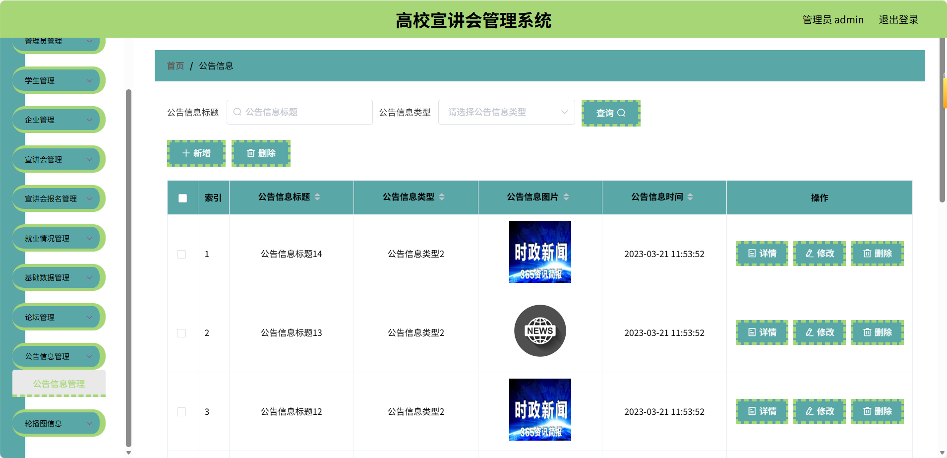This screenshot has height=458, width=947.
Task: Click the bulk 删除 button above the table
Action: click(261, 153)
